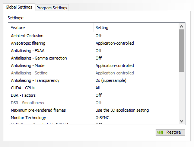Select the DSR - Factors feature row
The width and height of the screenshot is (194, 147).
click(93, 95)
